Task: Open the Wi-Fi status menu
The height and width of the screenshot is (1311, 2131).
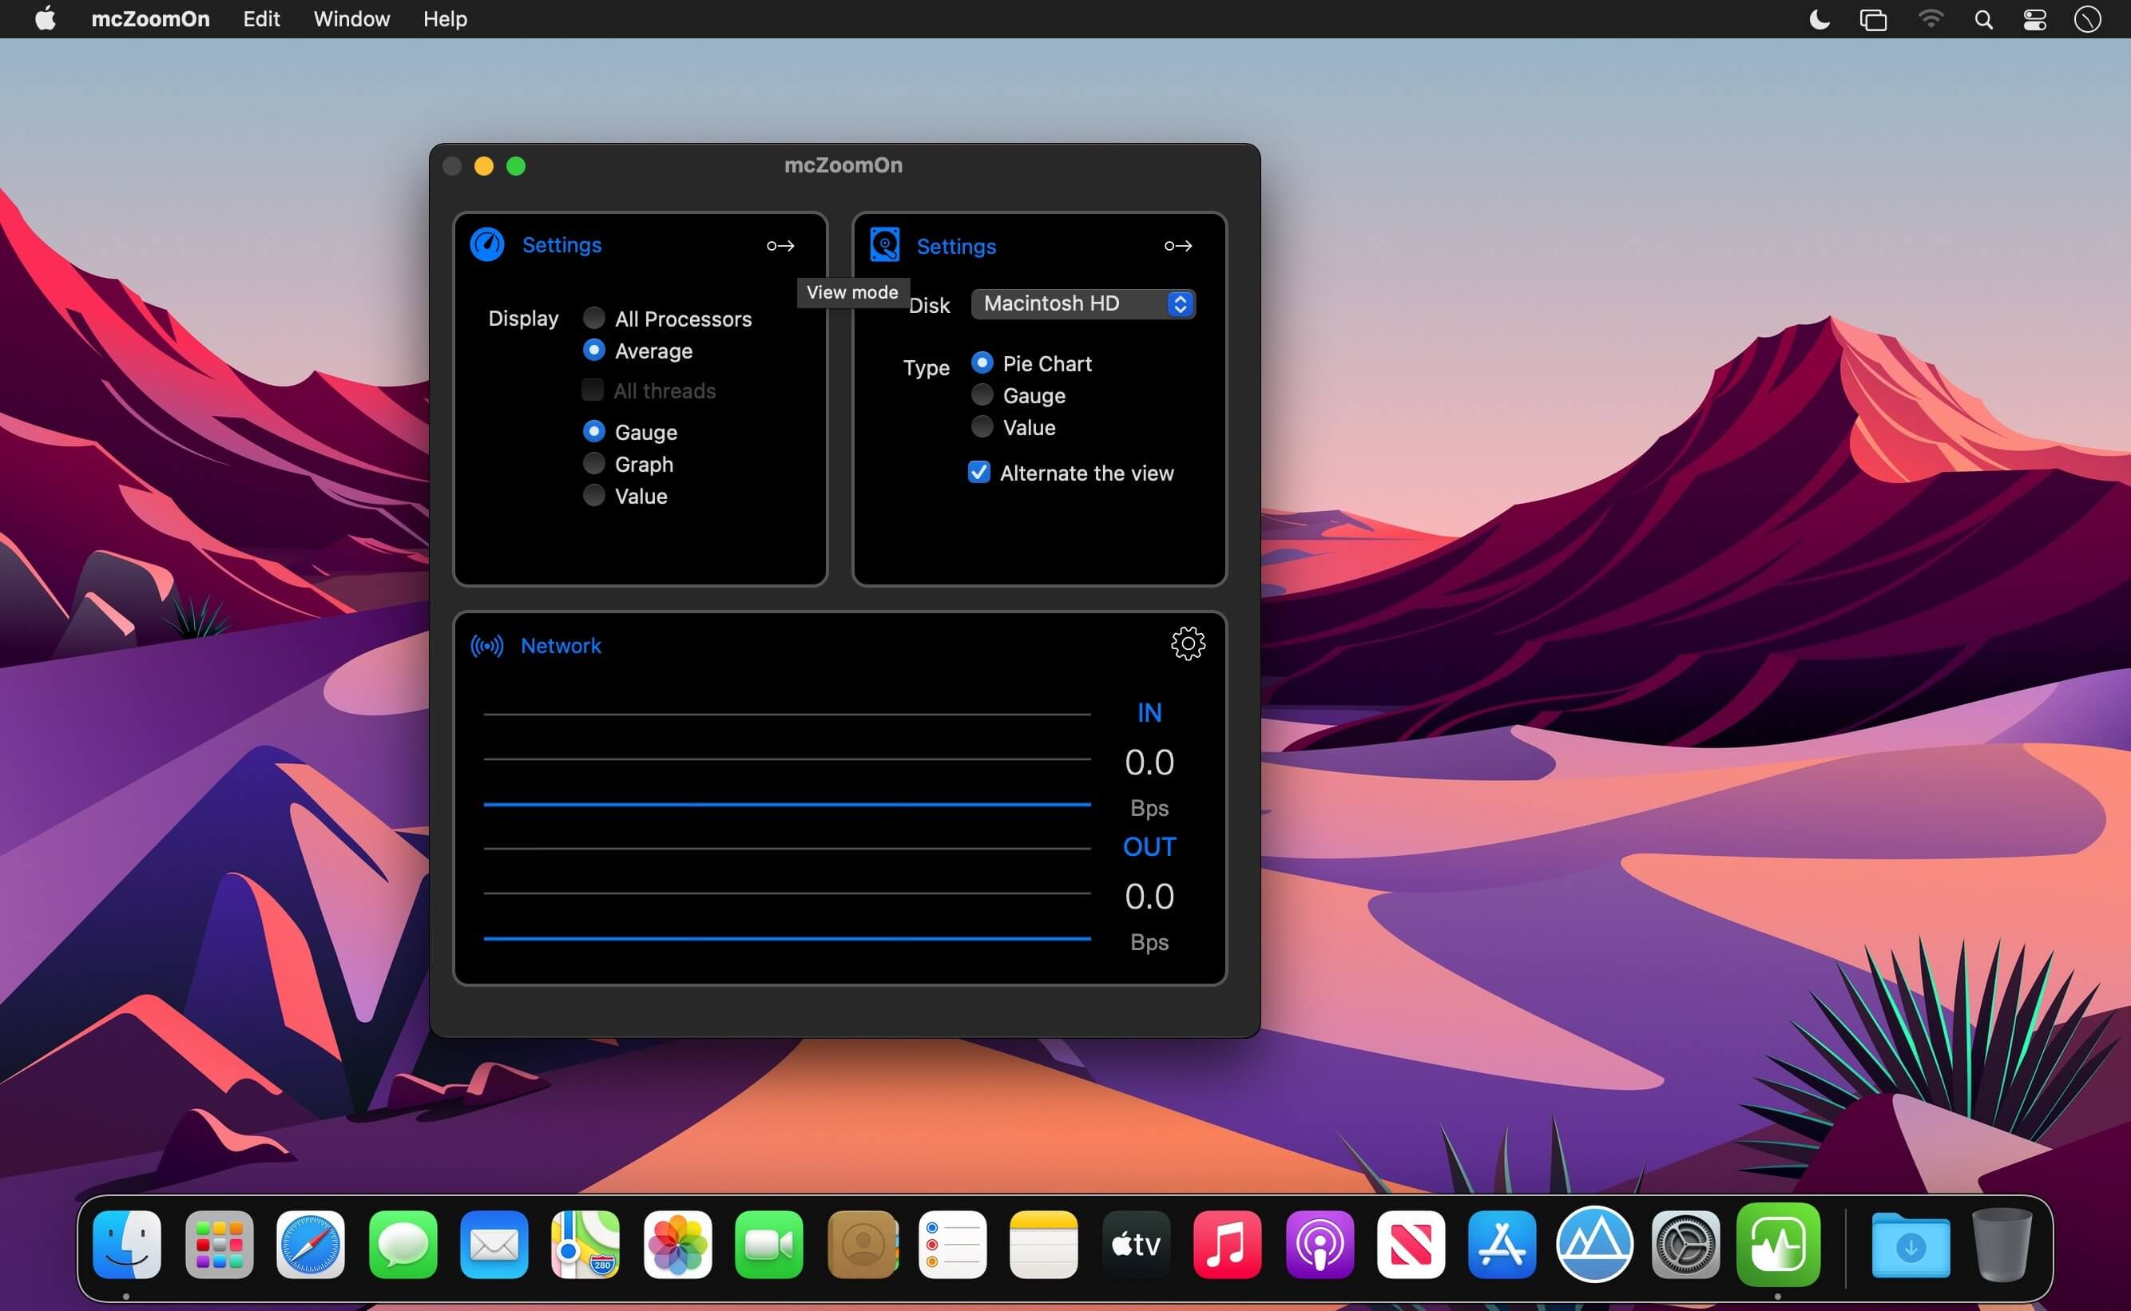Action: pos(1930,19)
